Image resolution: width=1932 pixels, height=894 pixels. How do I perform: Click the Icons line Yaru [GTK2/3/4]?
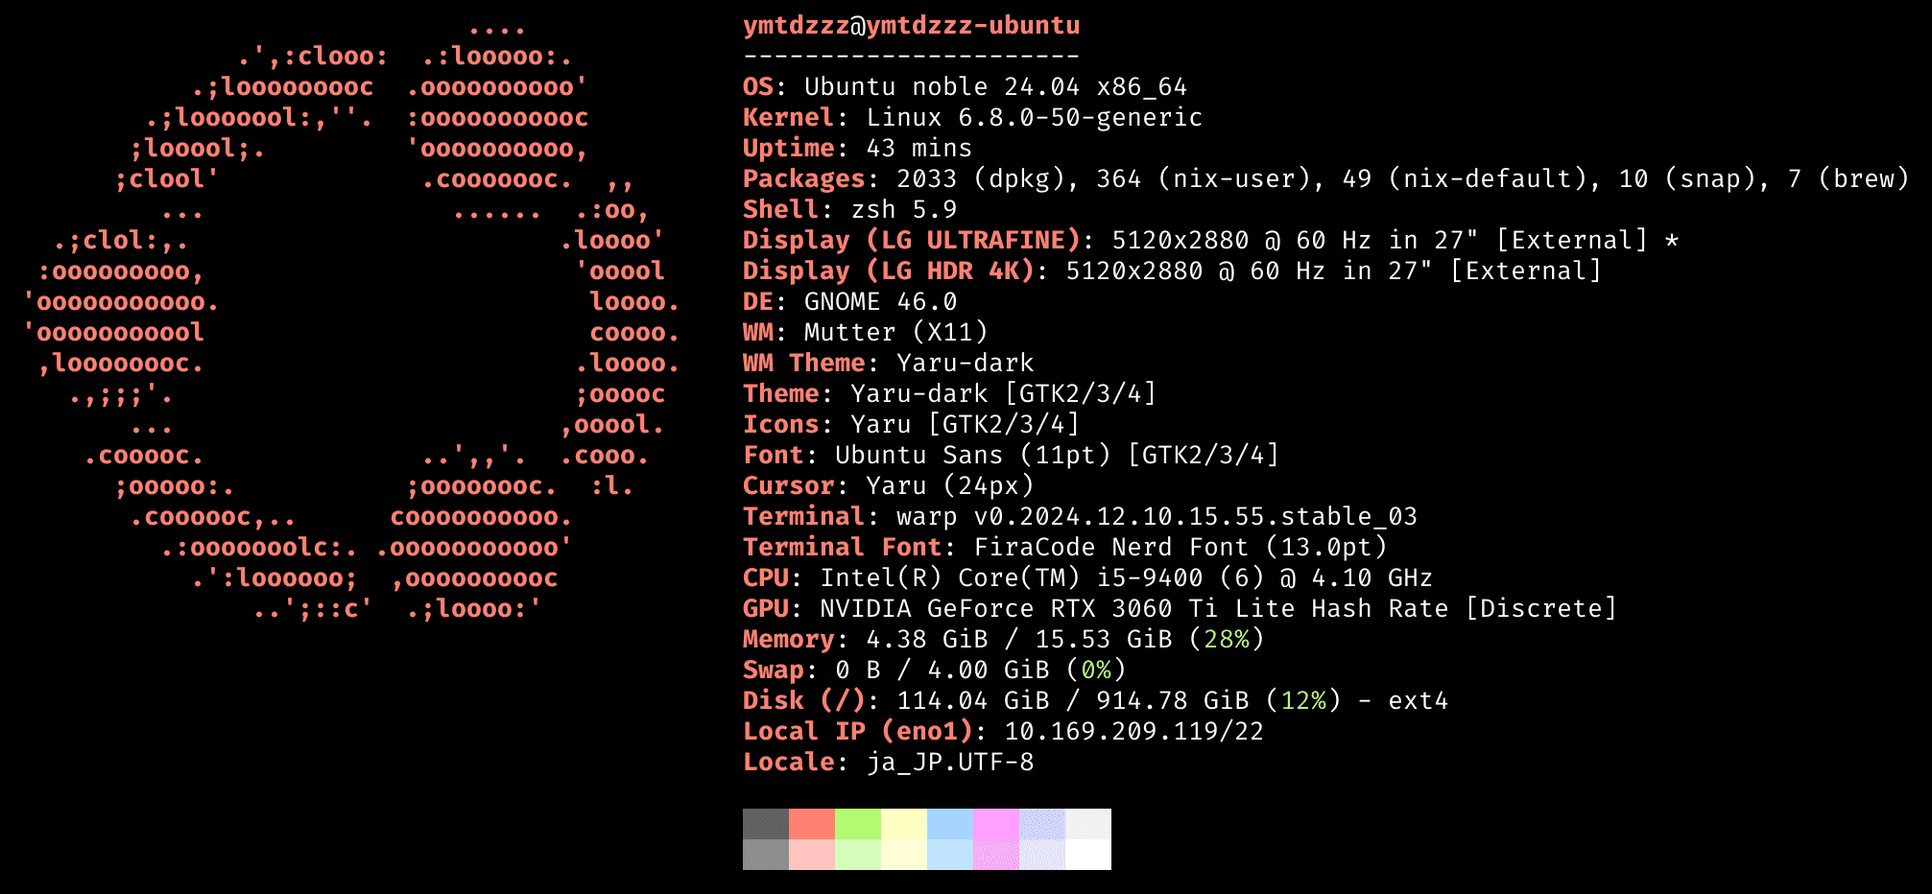click(911, 425)
